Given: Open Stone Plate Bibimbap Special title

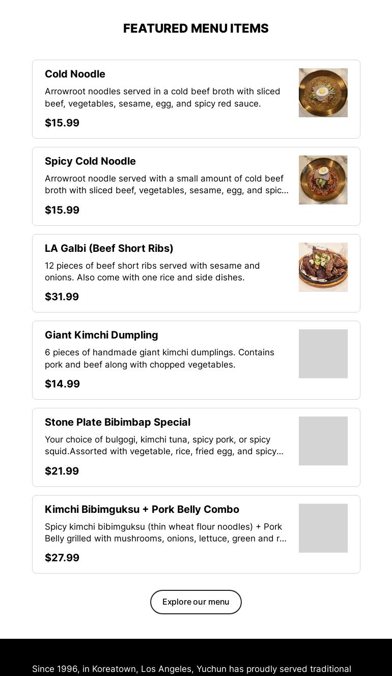Looking at the screenshot, I should click(118, 423).
